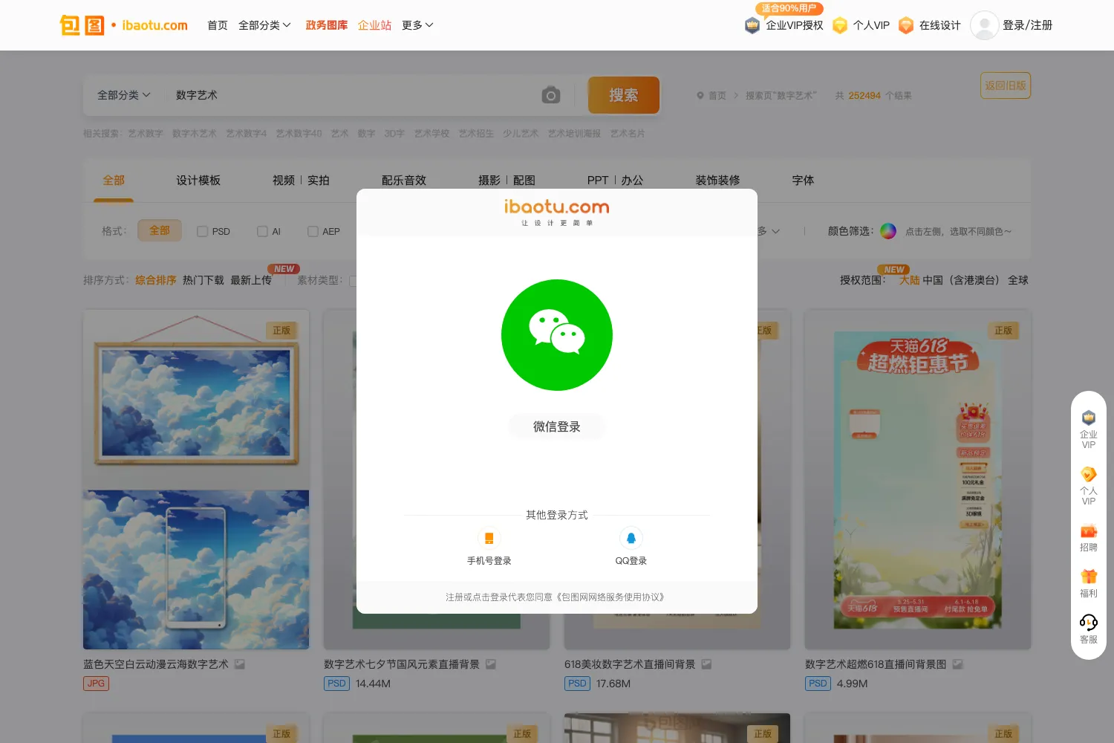
Task: Open 天猫618 超燃钜惠节 thumbnail
Action: 918,480
